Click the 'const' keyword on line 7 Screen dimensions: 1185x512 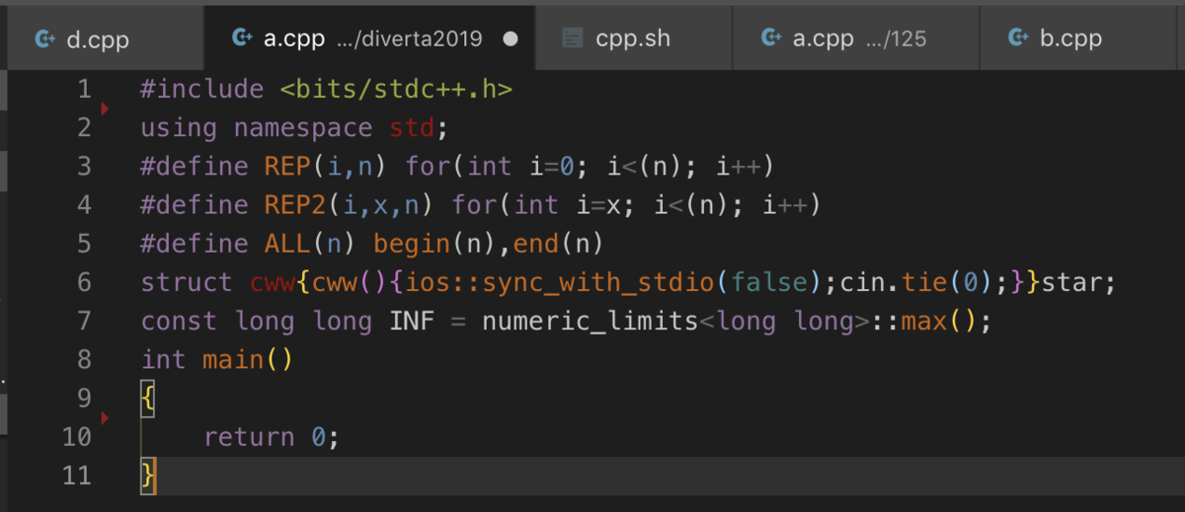(179, 321)
